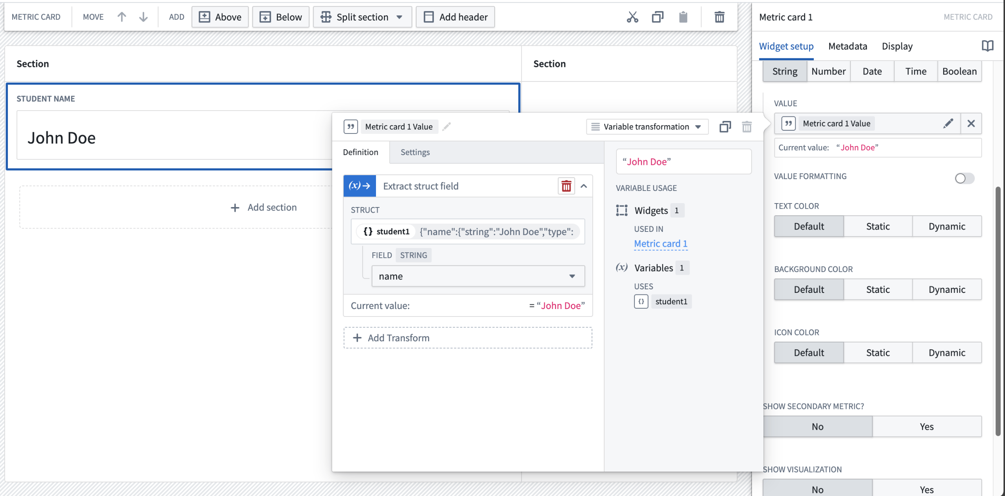Click student1 struct icon under USES
The image size is (1005, 496).
tap(641, 302)
